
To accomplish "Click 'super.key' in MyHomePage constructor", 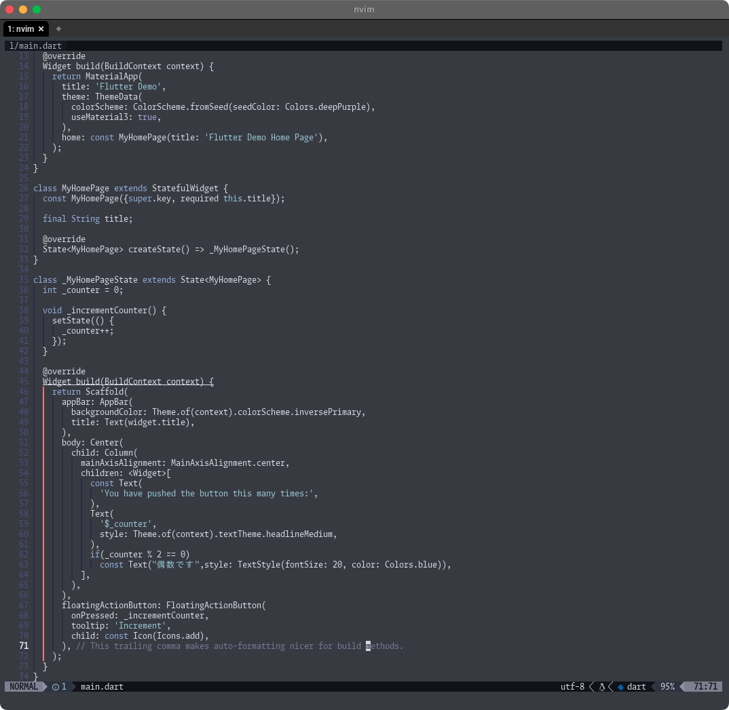I will [x=150, y=198].
